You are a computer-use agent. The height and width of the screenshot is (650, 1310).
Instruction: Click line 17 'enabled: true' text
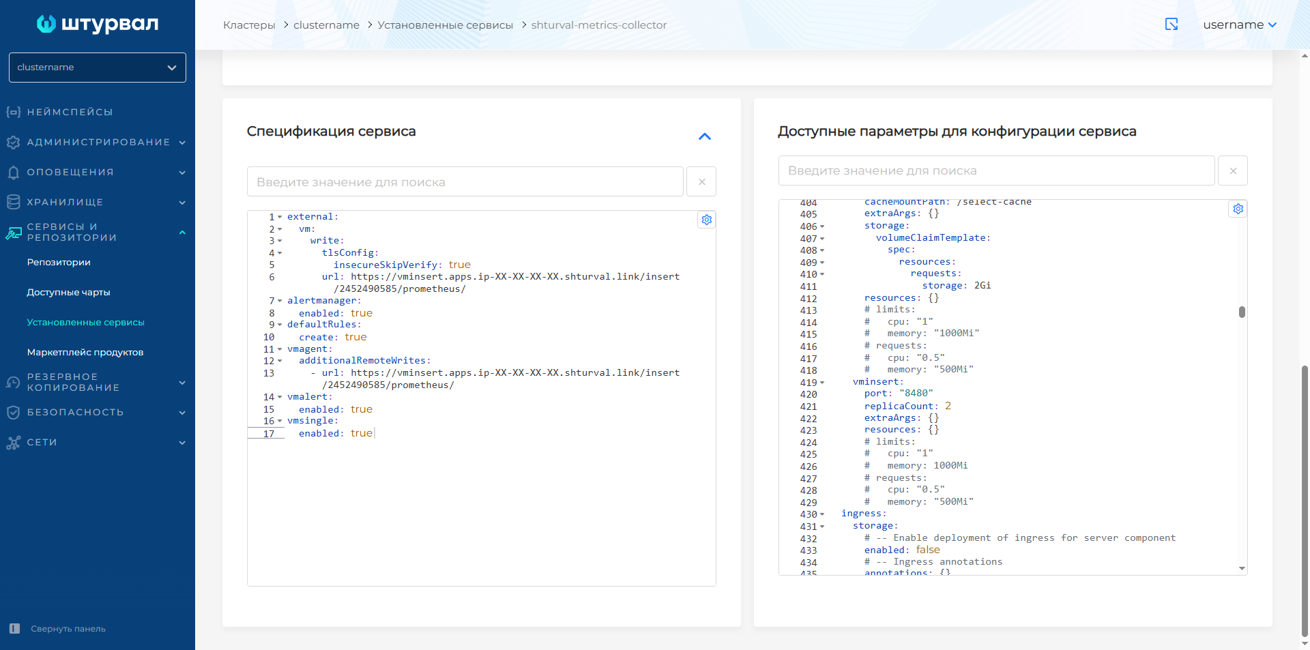coord(336,433)
